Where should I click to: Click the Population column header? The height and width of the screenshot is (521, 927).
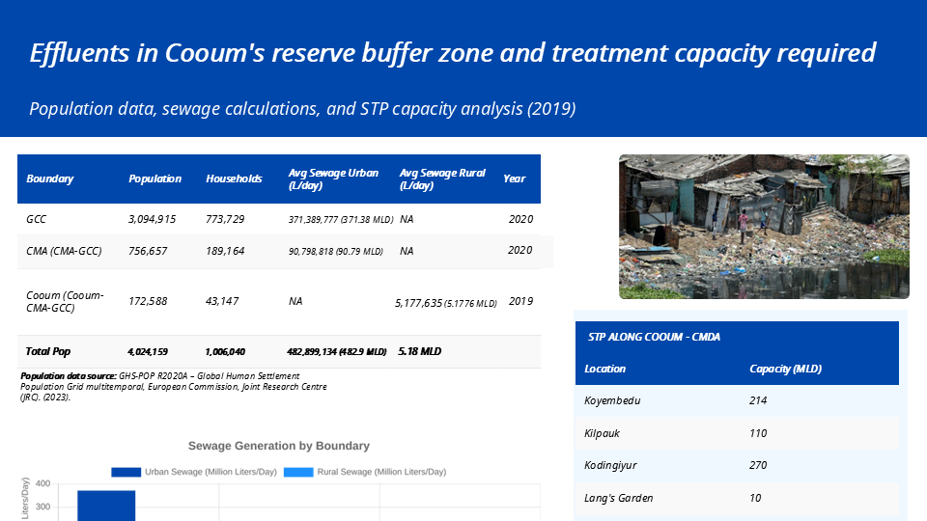[154, 178]
